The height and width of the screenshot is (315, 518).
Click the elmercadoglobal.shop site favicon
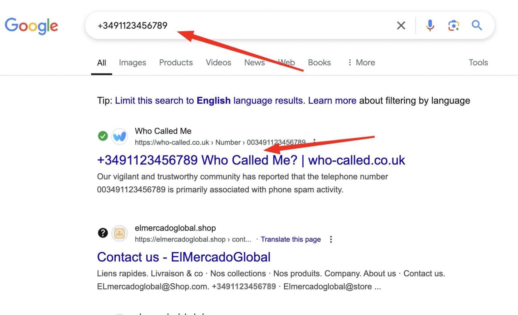(119, 233)
